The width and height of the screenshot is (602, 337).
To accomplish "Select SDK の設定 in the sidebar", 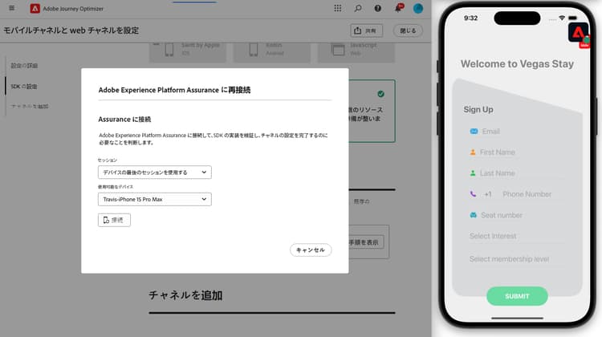I will pyautogui.click(x=24, y=87).
